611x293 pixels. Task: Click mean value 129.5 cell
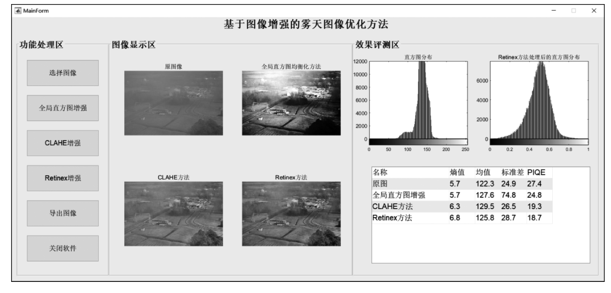tap(487, 206)
